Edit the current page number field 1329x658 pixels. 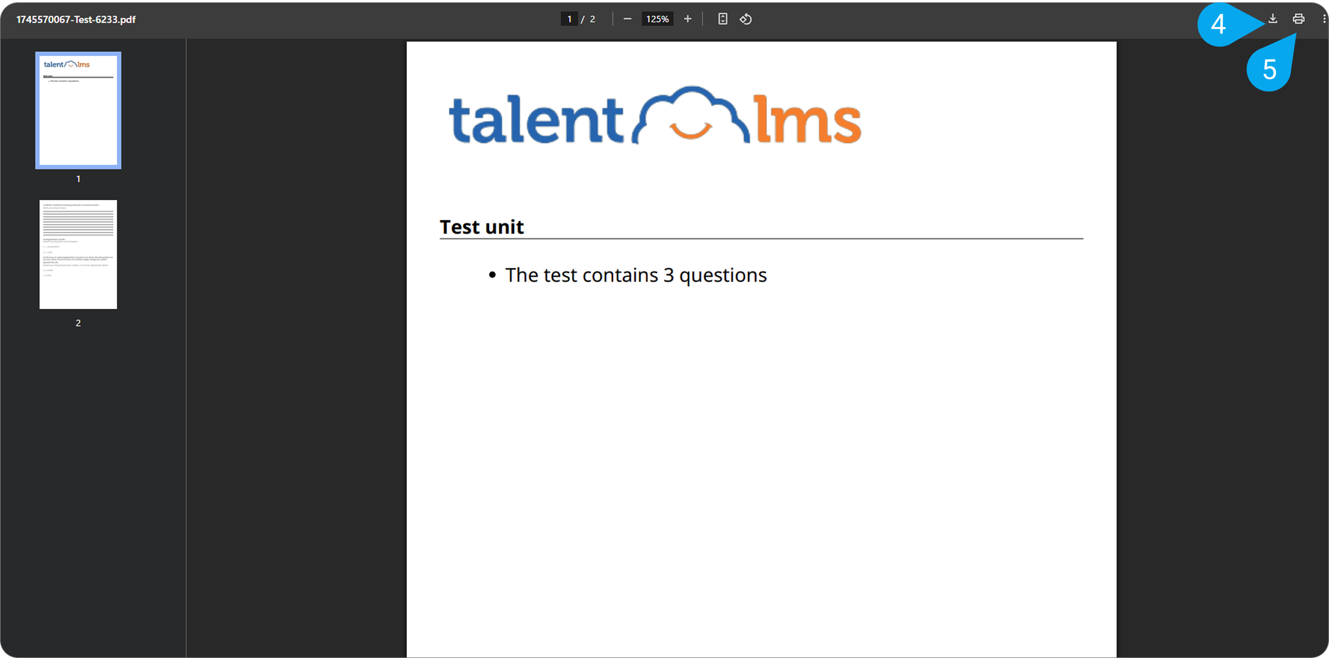pyautogui.click(x=569, y=19)
